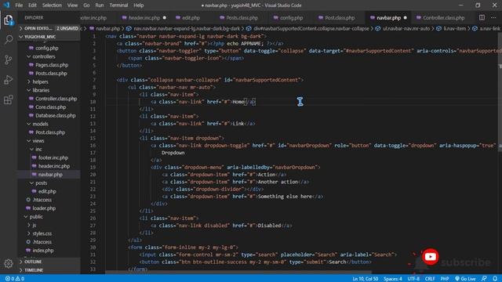Click PHP language mode selector
This screenshot has height=282, width=502.
[x=445, y=279]
